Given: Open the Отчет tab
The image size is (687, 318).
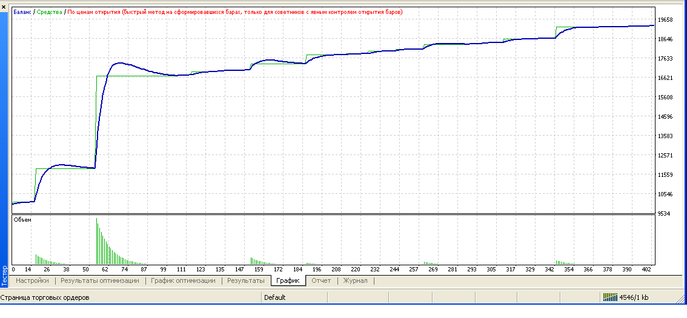Looking at the screenshot, I should click(321, 281).
